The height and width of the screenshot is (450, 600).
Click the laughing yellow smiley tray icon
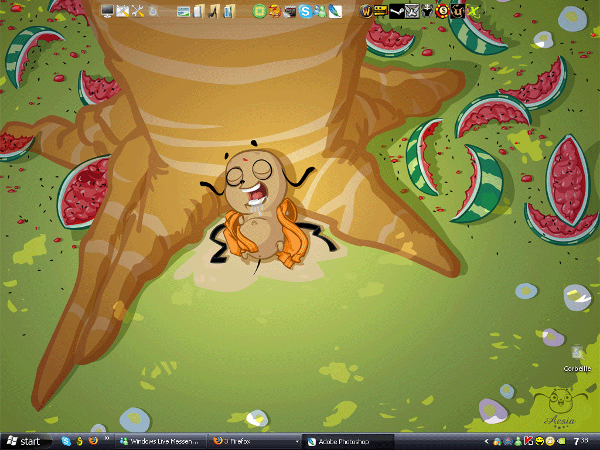pyautogui.click(x=539, y=442)
